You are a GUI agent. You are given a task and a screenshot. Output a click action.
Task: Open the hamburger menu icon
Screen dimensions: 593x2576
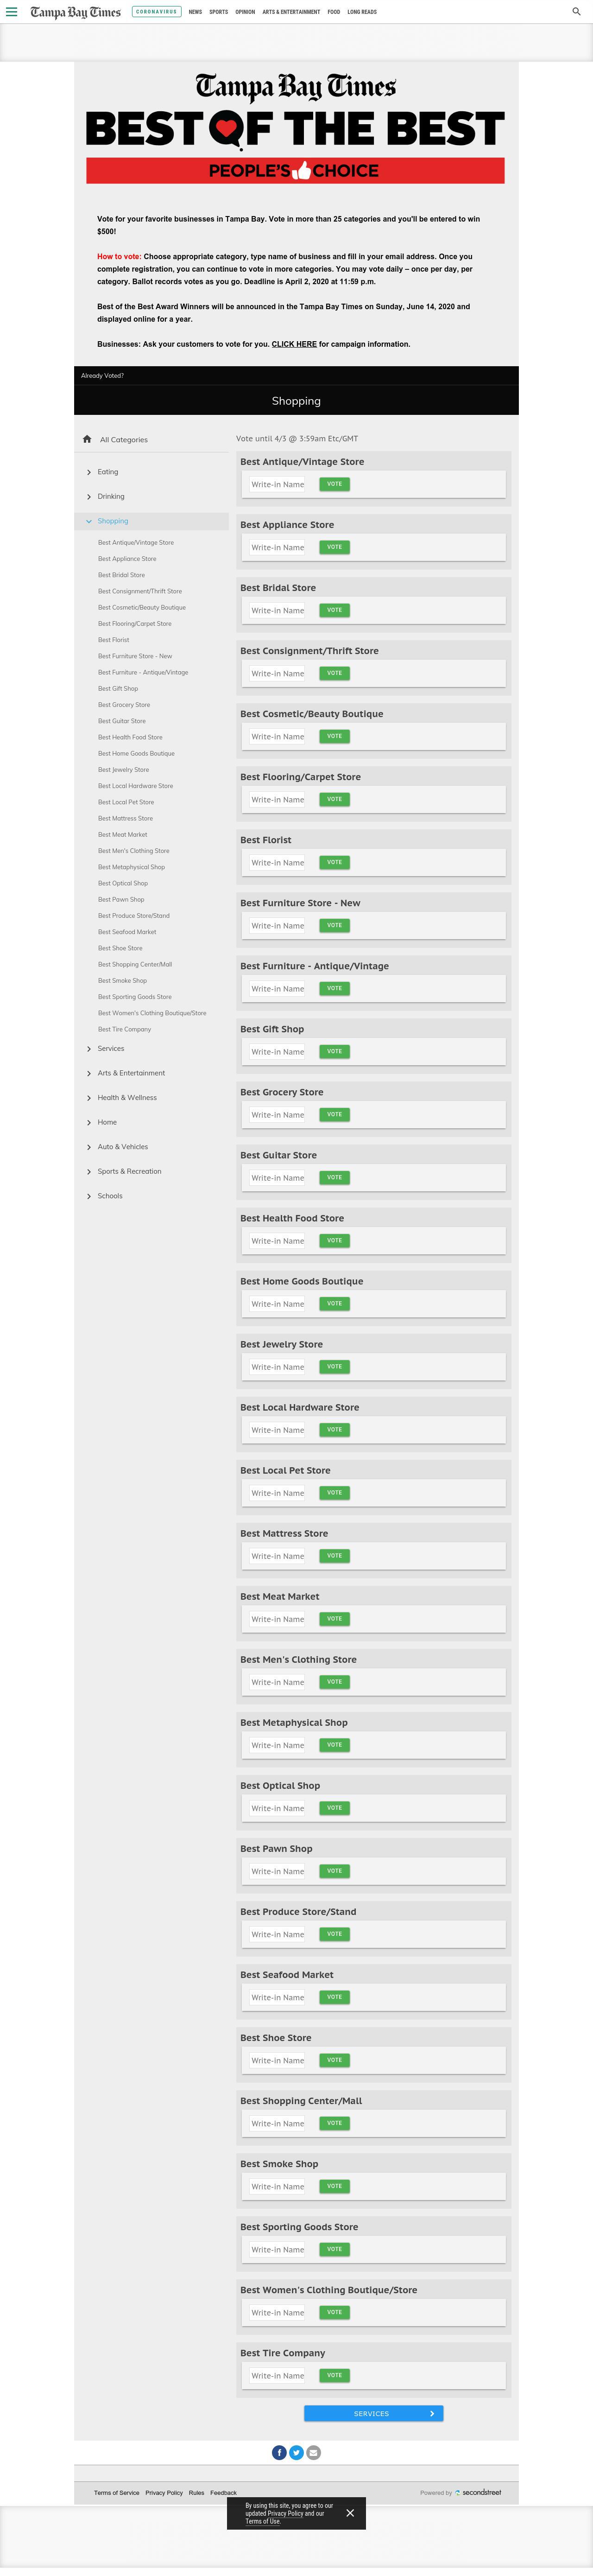(x=12, y=12)
